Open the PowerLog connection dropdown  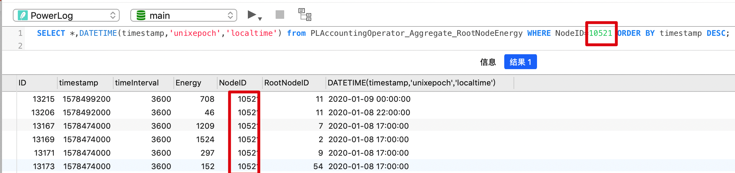66,15
